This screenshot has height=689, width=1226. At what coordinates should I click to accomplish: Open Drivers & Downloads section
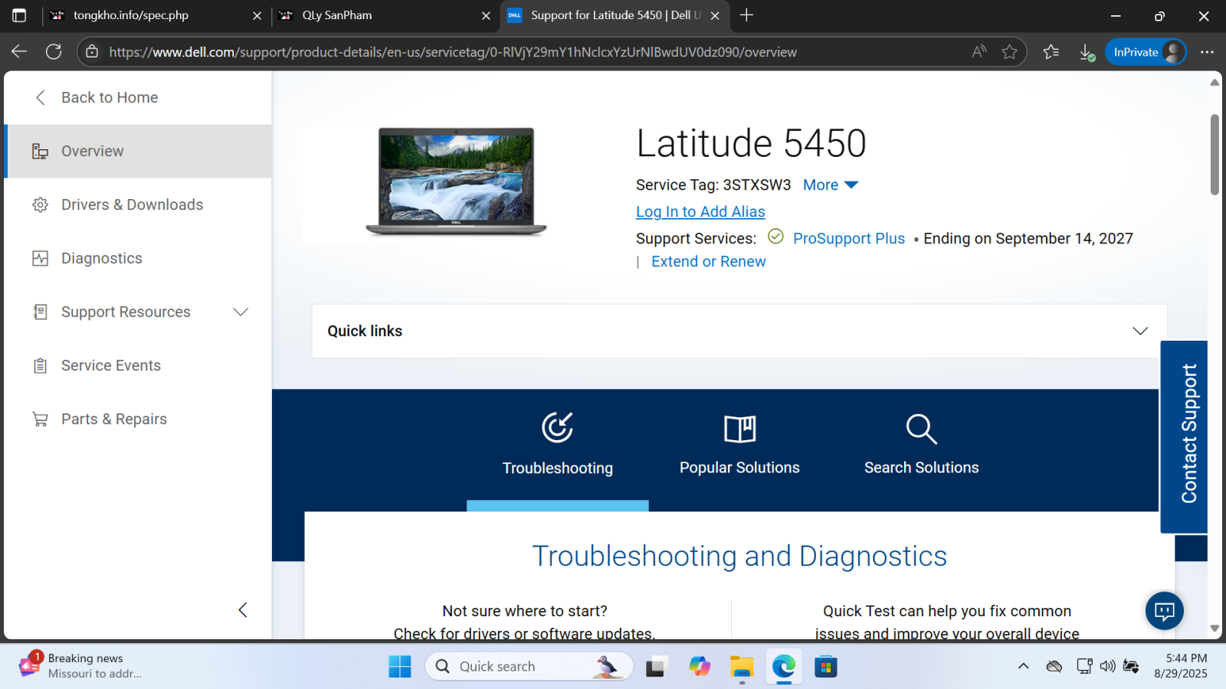coord(132,204)
